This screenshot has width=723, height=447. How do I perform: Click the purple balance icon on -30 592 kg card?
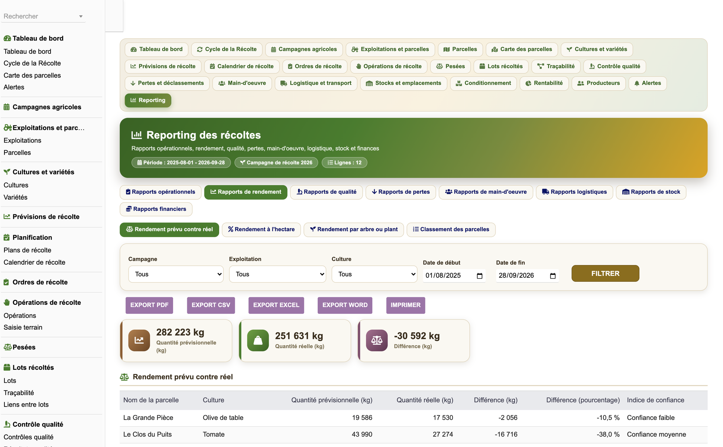pyautogui.click(x=377, y=340)
